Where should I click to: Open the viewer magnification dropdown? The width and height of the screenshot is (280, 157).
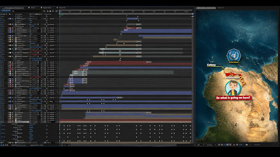pos(200,145)
